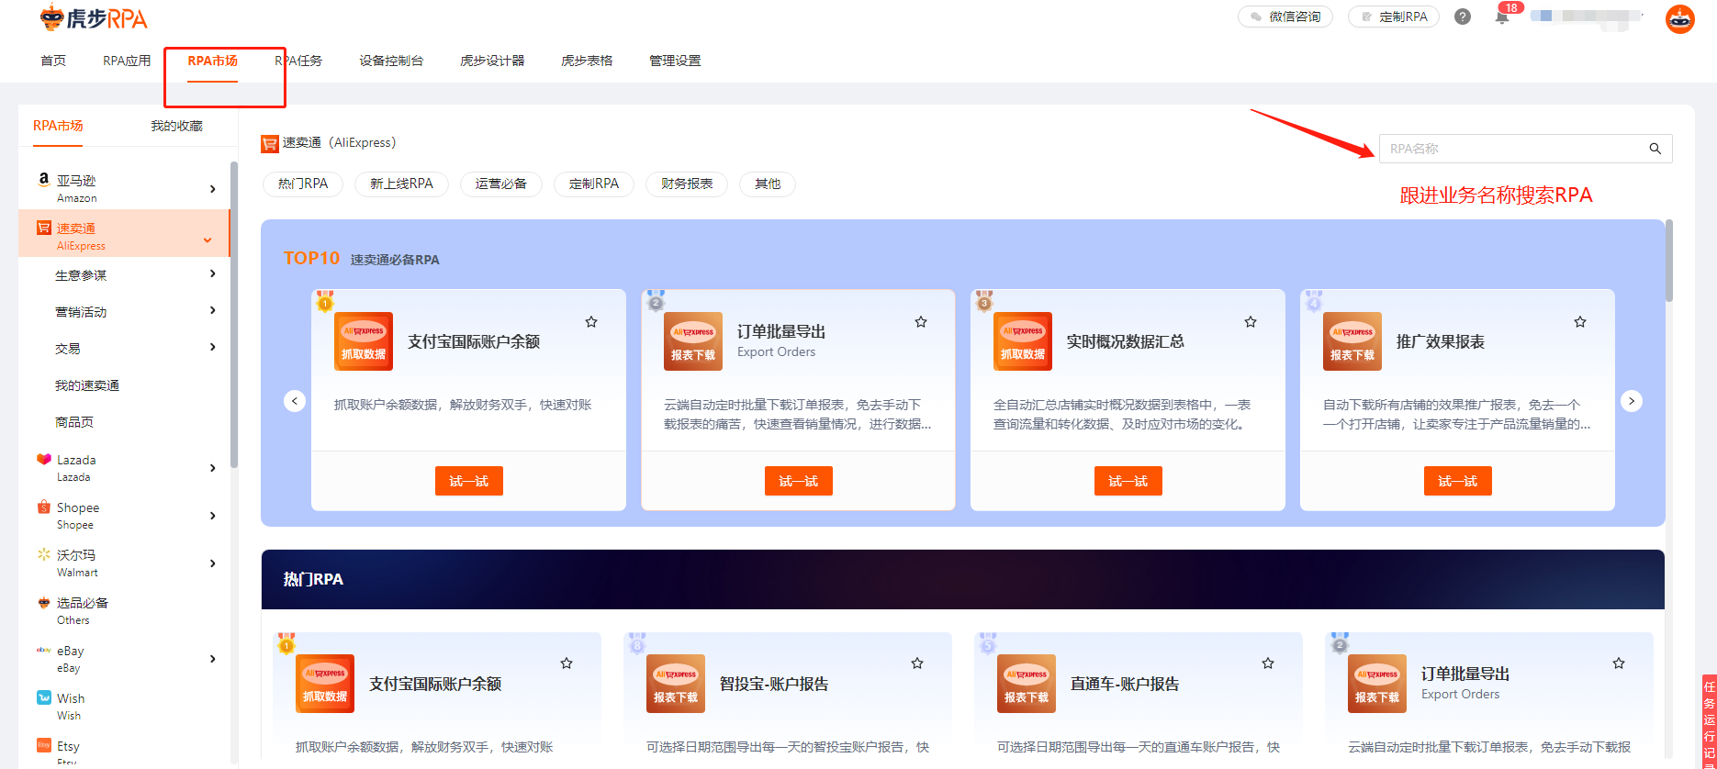
Task: Open 订单批量导出 app icon in TOP10
Action: click(x=693, y=341)
